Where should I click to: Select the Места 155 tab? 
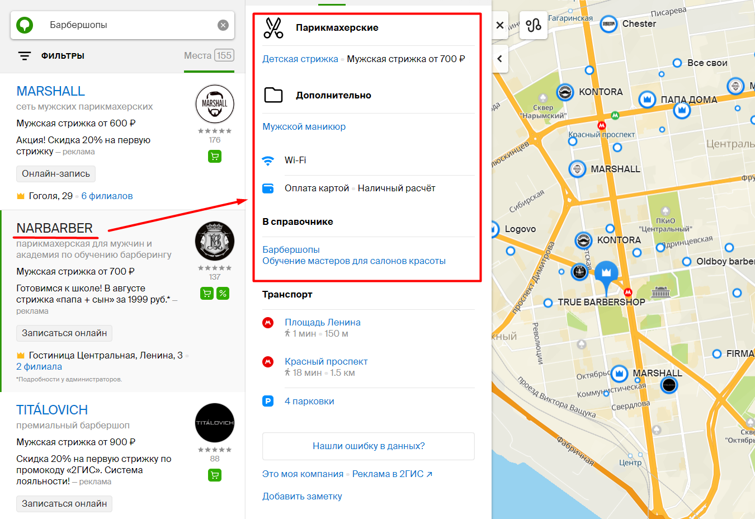pos(209,55)
